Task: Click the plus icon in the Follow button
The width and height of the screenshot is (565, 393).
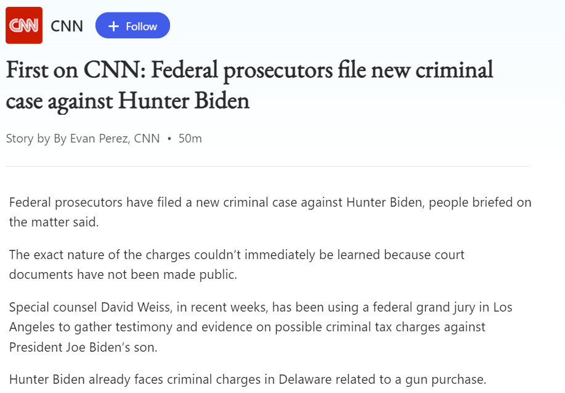Action: 113,26
